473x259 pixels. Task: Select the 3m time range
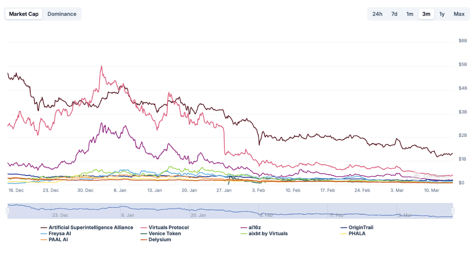pyautogui.click(x=426, y=14)
